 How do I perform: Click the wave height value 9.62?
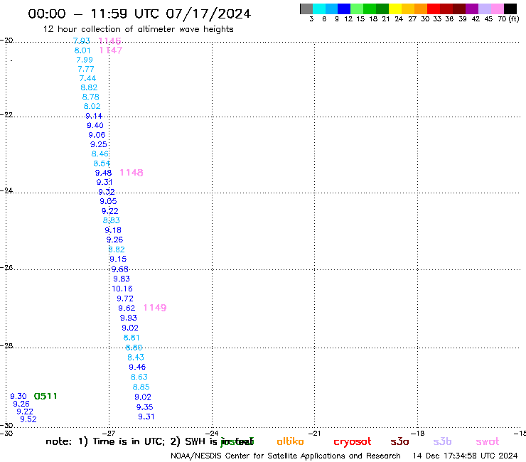[x=127, y=308]
